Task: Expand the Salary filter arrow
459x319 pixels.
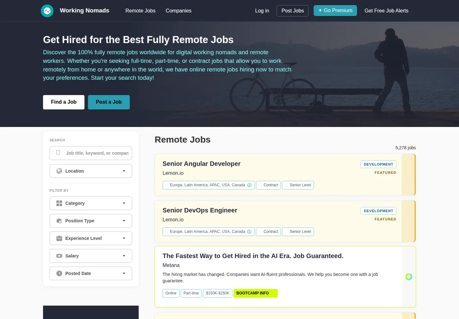Action: [124, 256]
